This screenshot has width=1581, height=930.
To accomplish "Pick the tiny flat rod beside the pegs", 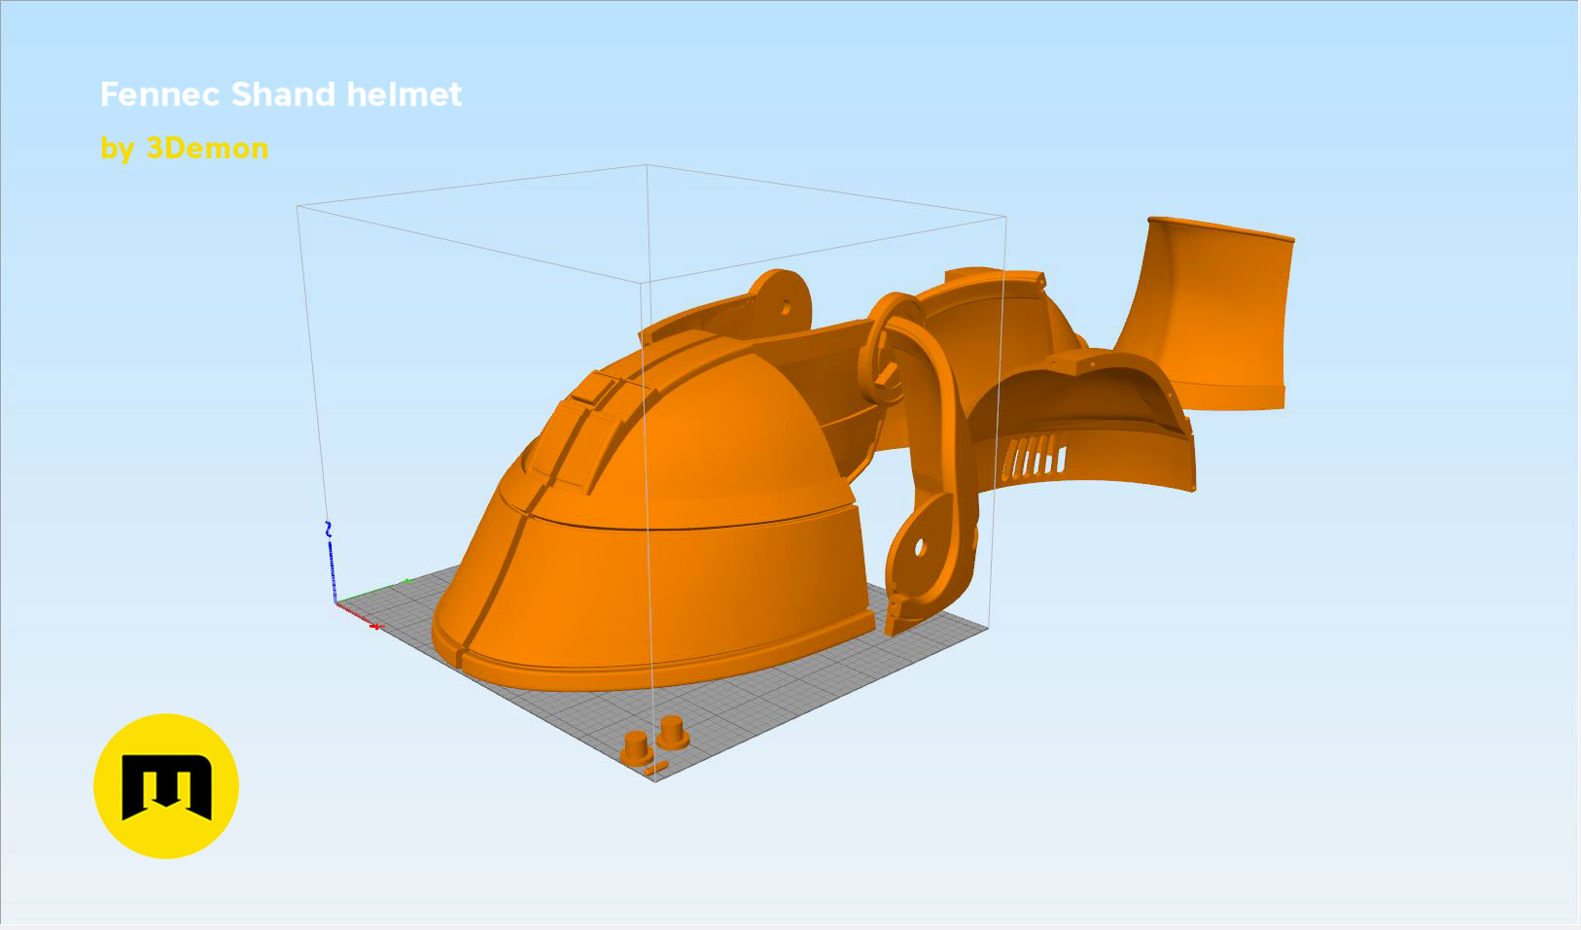I will coord(656,770).
